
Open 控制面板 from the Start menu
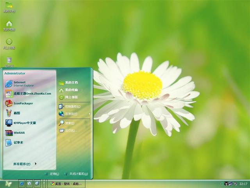click(x=72, y=107)
